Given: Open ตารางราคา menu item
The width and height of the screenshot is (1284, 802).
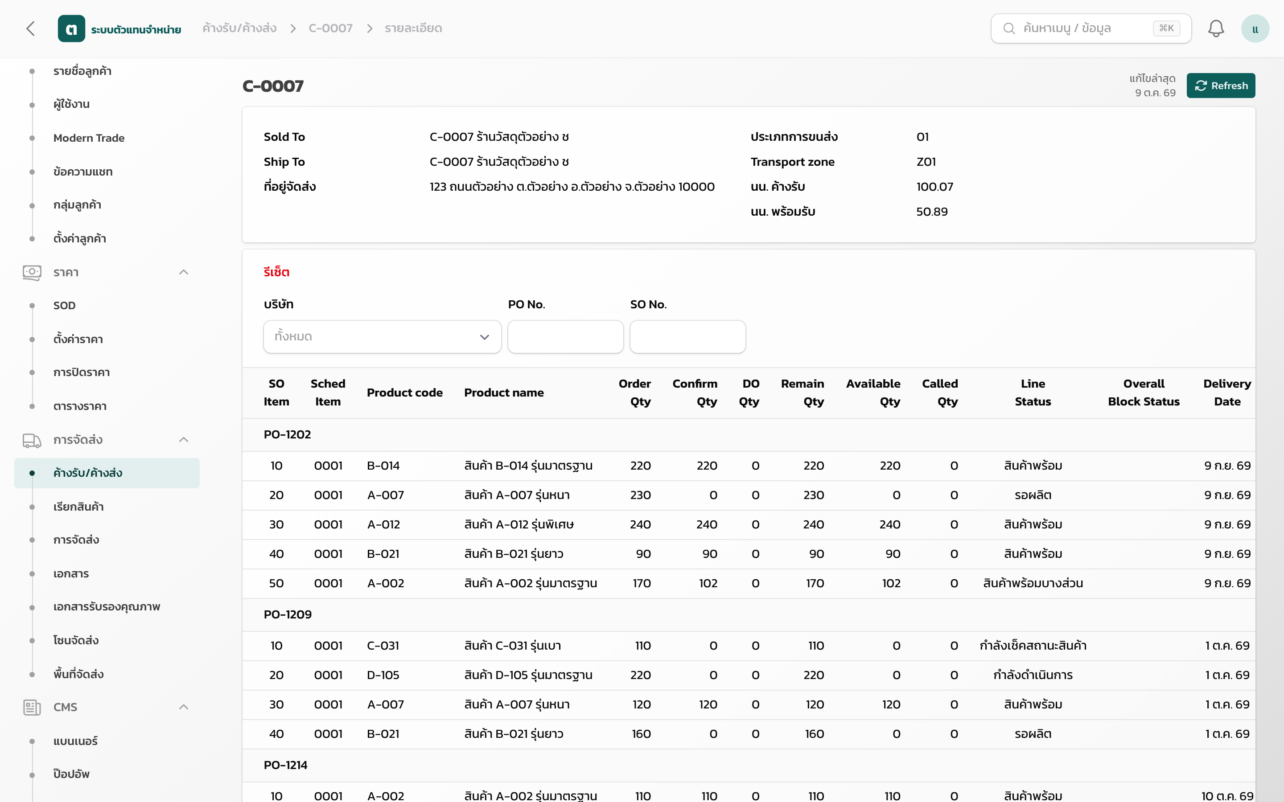Looking at the screenshot, I should pos(80,406).
